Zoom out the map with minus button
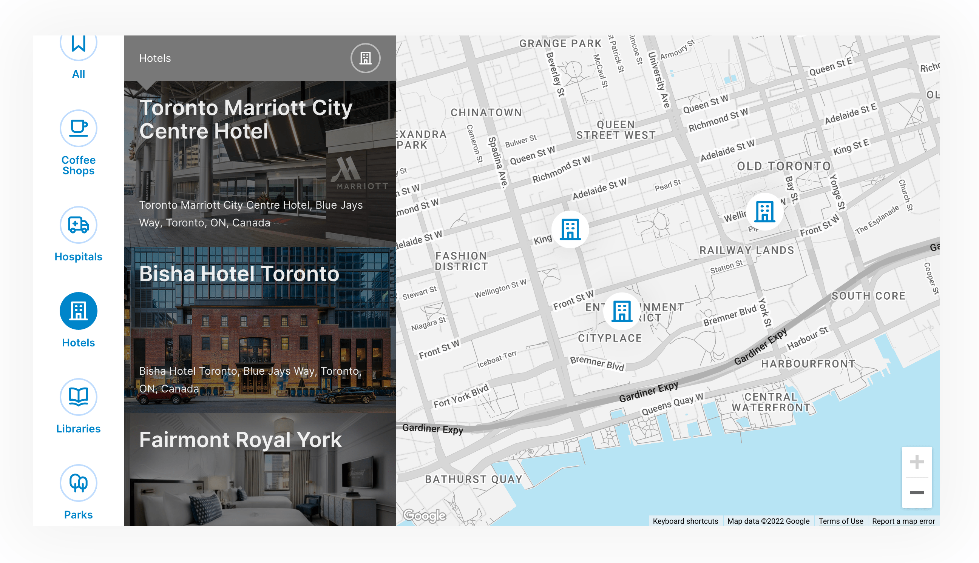This screenshot has height=563, width=979. coord(916,493)
